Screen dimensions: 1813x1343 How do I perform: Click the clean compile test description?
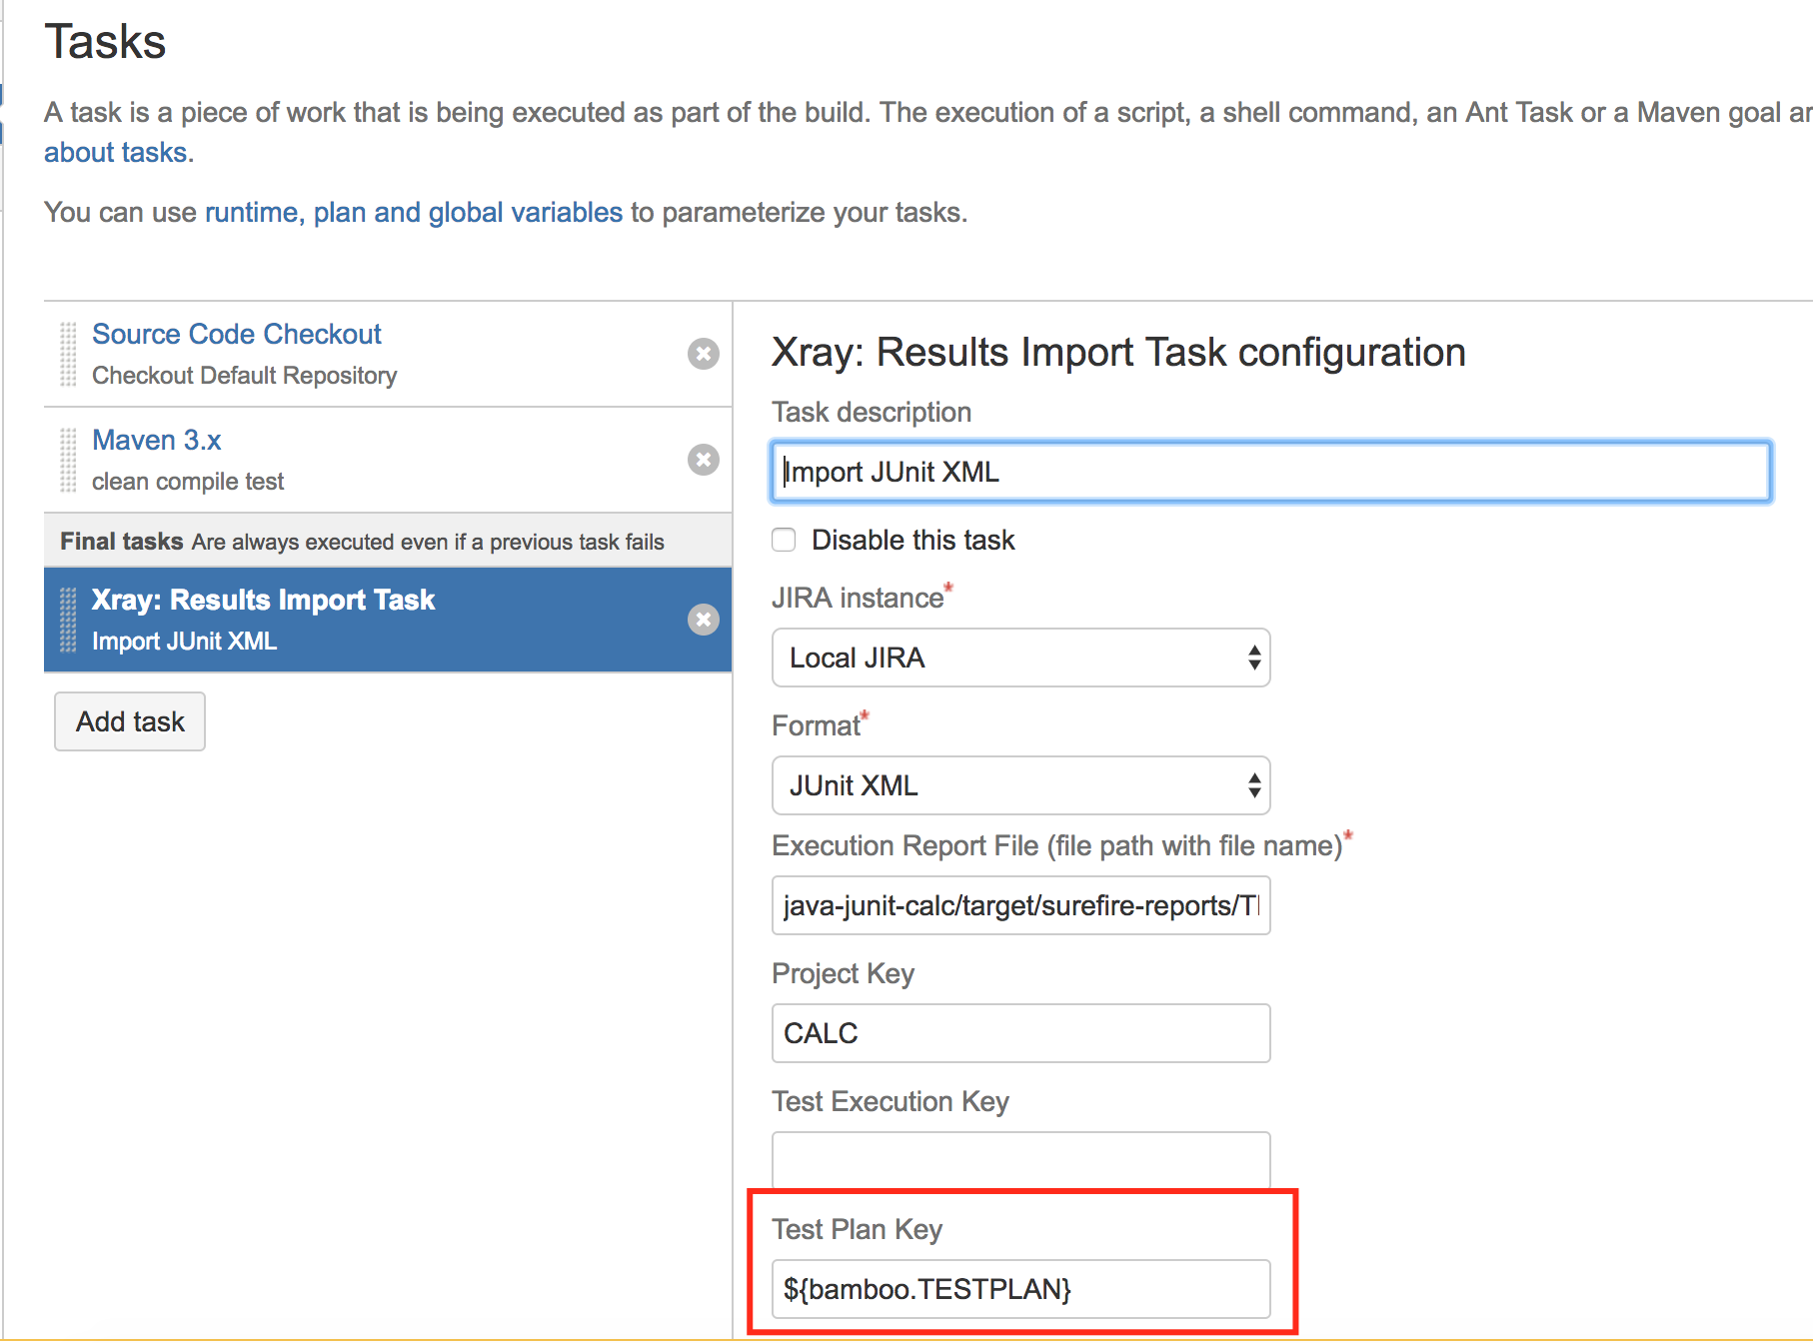pyautogui.click(x=188, y=482)
